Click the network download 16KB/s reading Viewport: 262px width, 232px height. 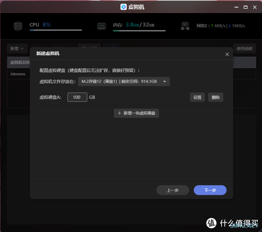point(237,26)
